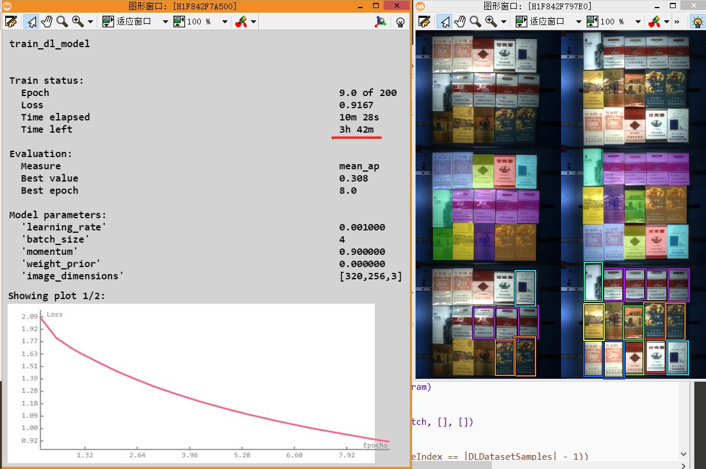
Task: Click the "Evaluation:" section label
Action: (41, 154)
